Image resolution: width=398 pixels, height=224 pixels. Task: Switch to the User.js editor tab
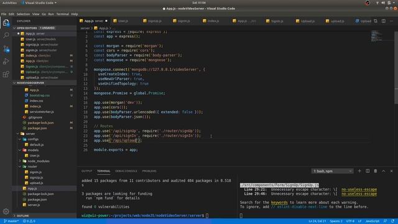pos(123,21)
